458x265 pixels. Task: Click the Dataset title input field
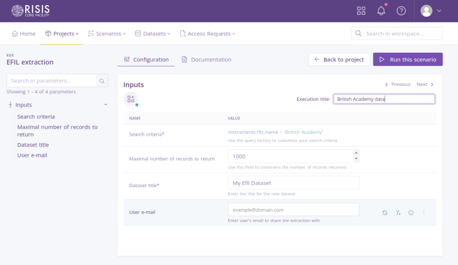293,183
